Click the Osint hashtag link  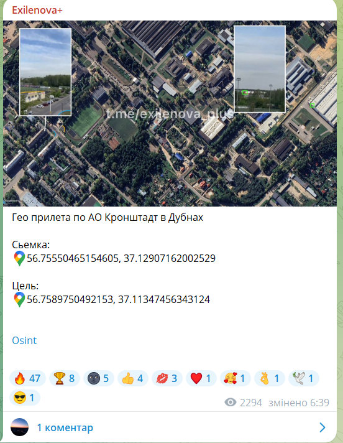pyautogui.click(x=24, y=340)
